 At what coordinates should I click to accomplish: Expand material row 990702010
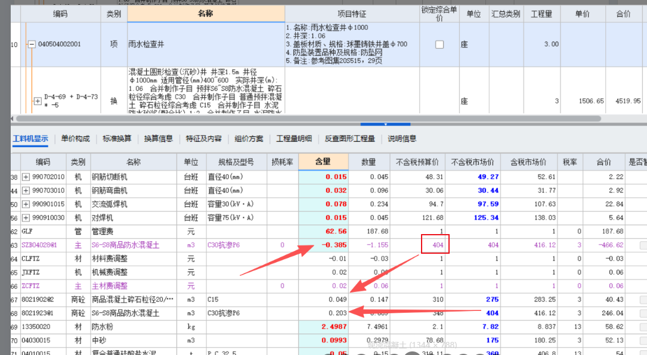pyautogui.click(x=26, y=177)
